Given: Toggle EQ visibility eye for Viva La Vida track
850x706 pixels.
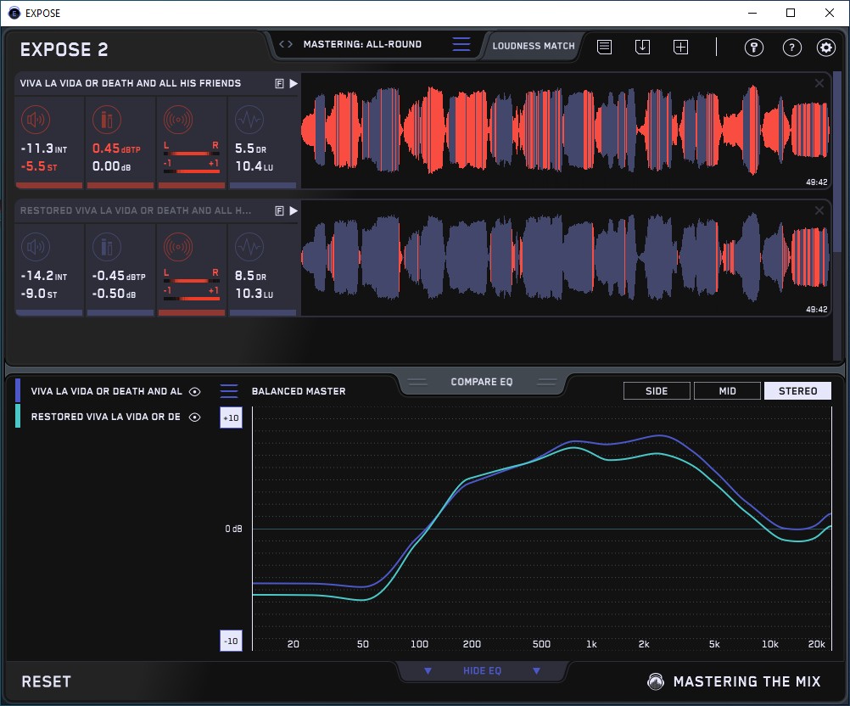Looking at the screenshot, I should 195,392.
